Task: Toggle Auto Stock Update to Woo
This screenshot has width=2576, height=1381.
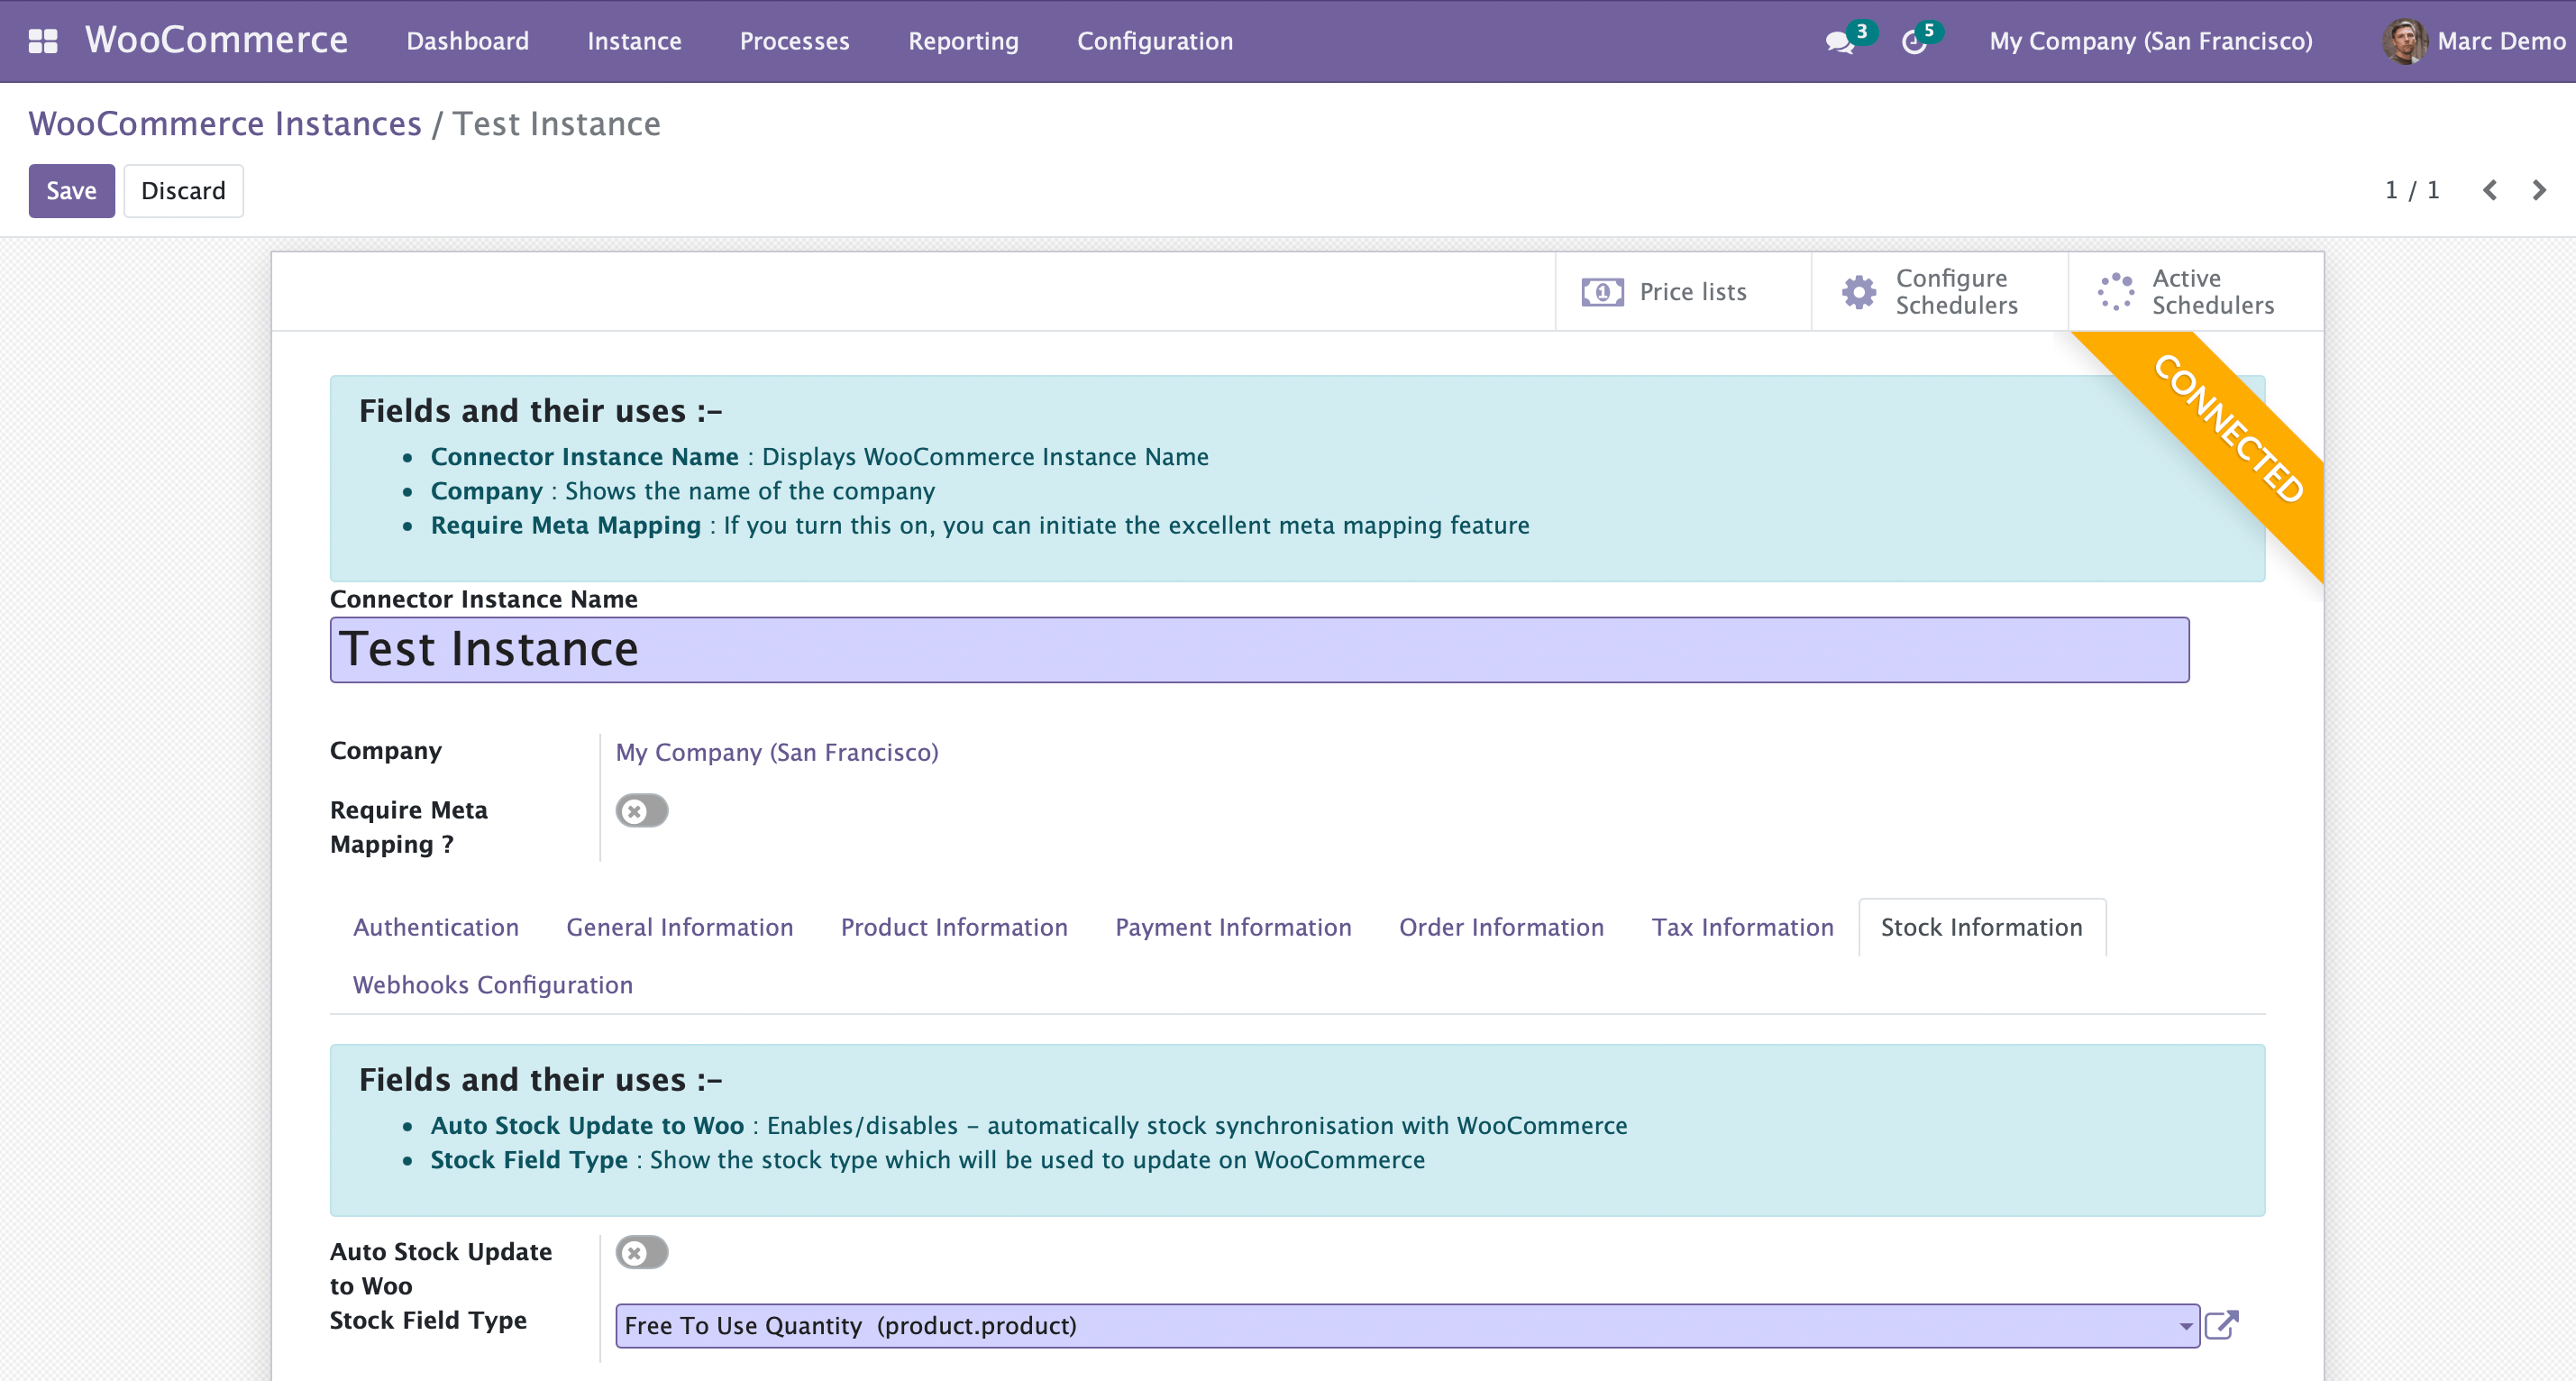Action: (x=642, y=1252)
